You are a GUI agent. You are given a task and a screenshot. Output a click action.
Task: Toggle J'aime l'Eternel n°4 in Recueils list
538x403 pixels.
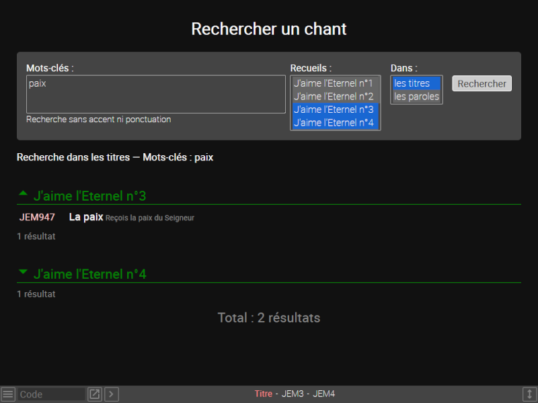point(334,122)
